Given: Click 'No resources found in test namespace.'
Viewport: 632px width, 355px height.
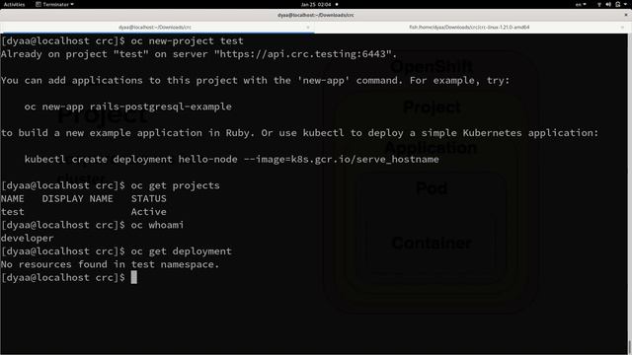Looking at the screenshot, I should [x=110, y=264].
